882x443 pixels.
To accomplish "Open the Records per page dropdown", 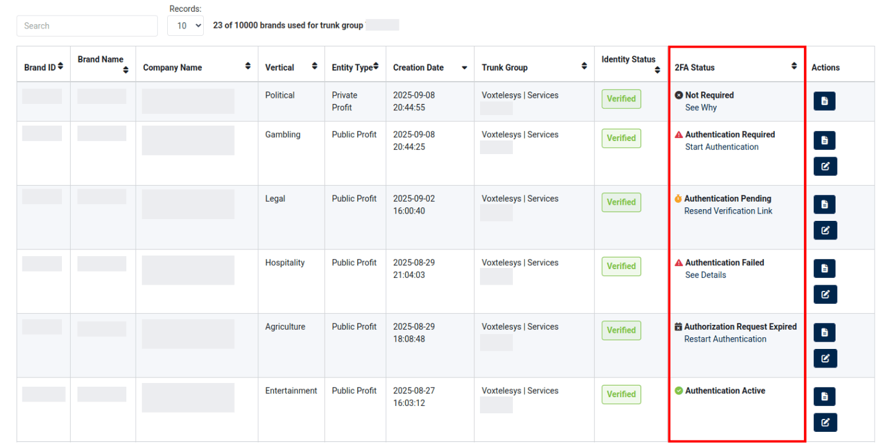I will 185,26.
